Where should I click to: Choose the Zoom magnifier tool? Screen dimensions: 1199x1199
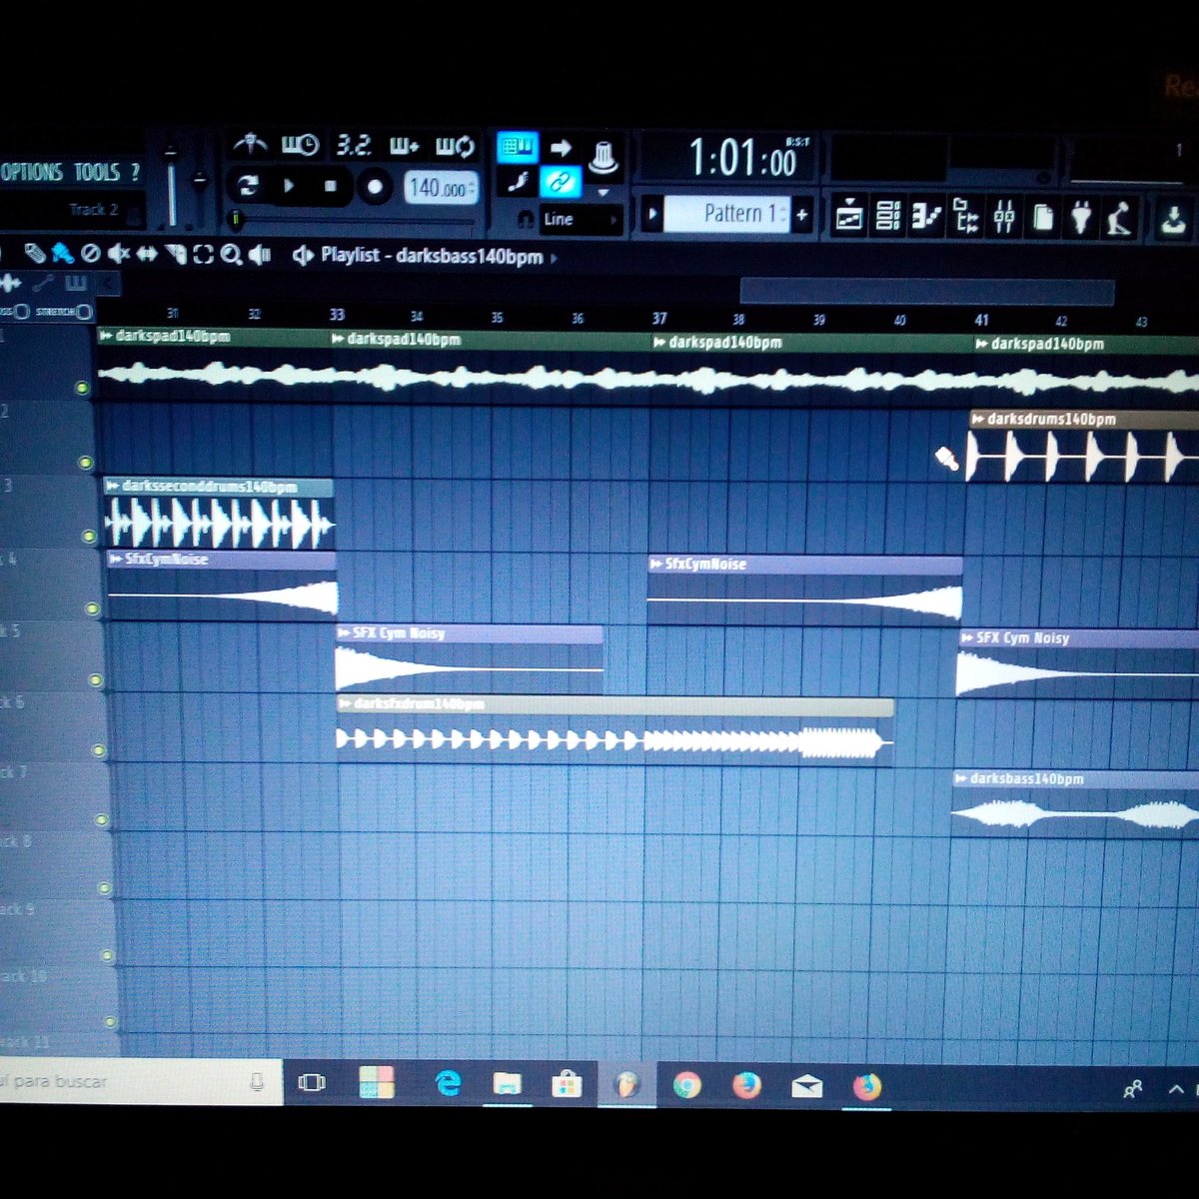click(x=231, y=255)
